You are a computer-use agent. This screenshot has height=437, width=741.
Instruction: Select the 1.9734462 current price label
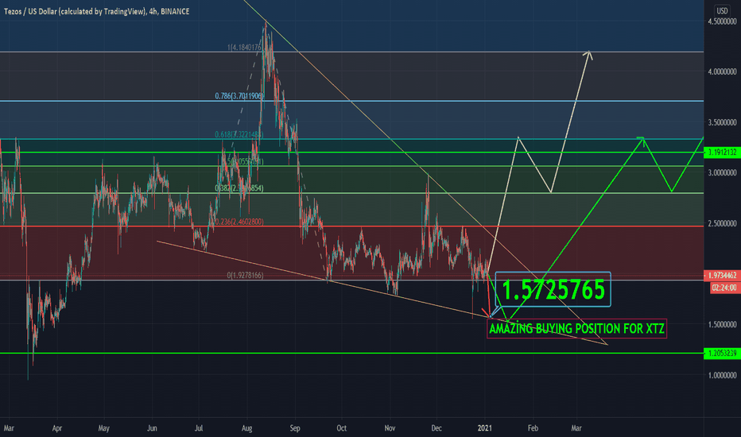pos(722,276)
